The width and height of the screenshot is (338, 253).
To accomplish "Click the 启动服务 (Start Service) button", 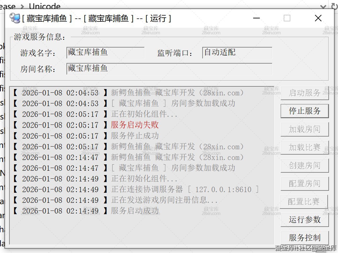I will [x=304, y=93].
